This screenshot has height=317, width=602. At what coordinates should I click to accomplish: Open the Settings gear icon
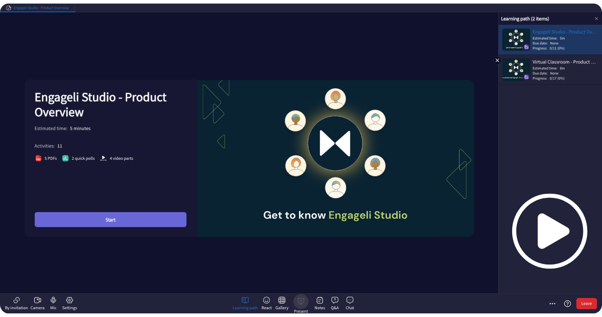[69, 300]
